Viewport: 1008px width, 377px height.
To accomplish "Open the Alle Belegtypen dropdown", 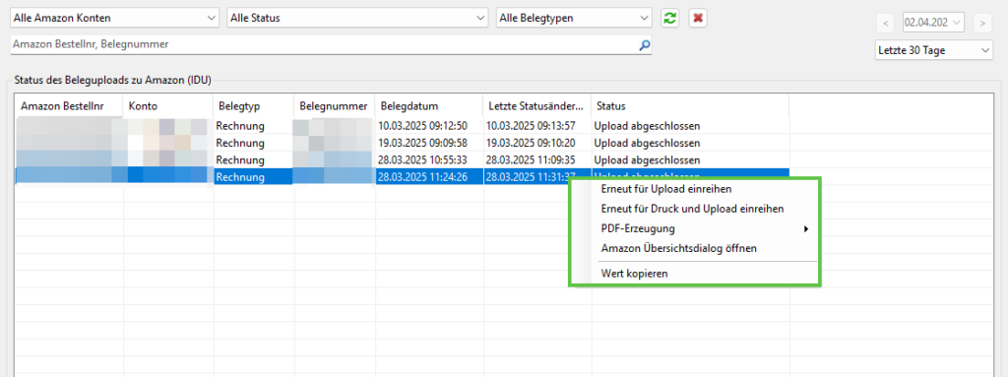I will [574, 18].
